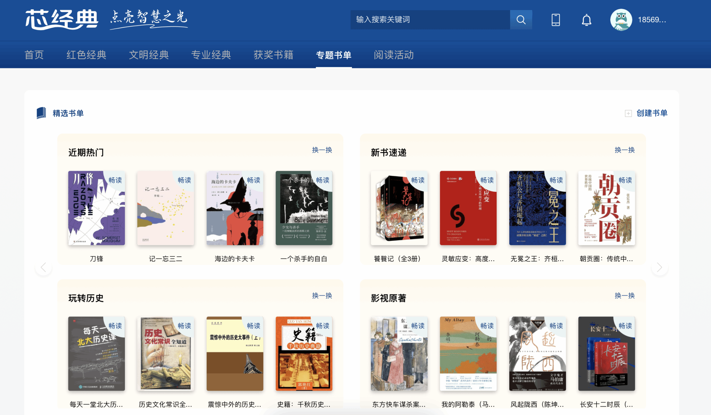Click the blue book icon beside 精选书单
The height and width of the screenshot is (415, 711).
41,113
